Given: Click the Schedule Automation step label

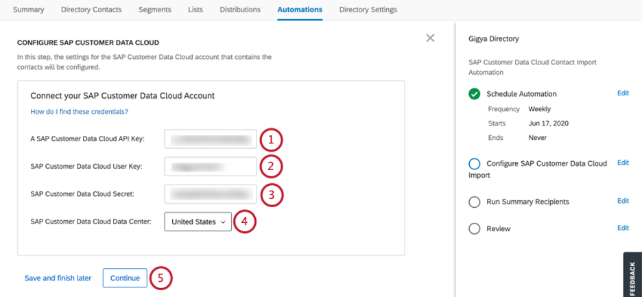Looking at the screenshot, I should click(521, 94).
